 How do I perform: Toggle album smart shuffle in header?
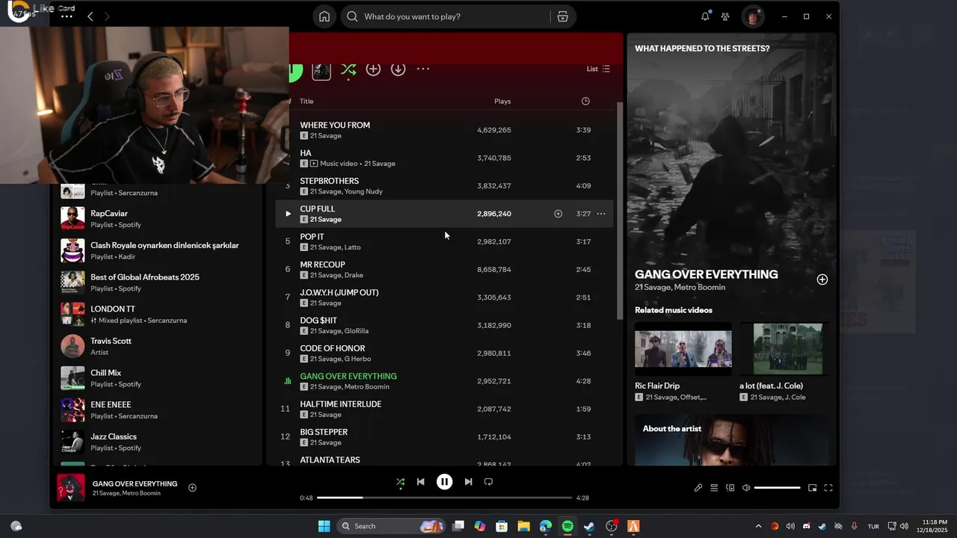tap(348, 69)
